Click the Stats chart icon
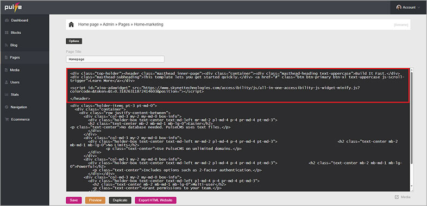Screen dimensions: 427x206 [7, 94]
